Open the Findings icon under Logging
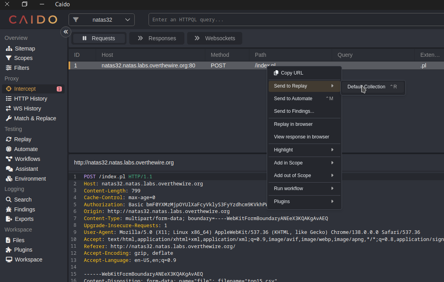 (x=9, y=209)
